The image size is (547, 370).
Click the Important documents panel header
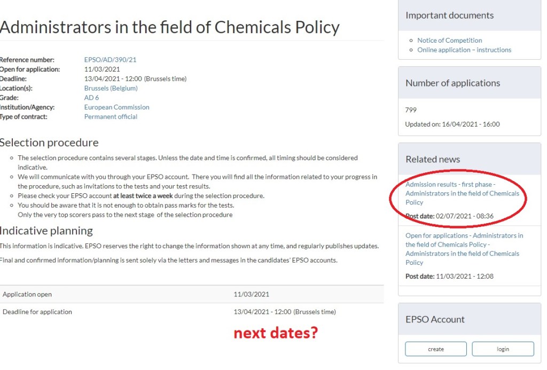(449, 15)
